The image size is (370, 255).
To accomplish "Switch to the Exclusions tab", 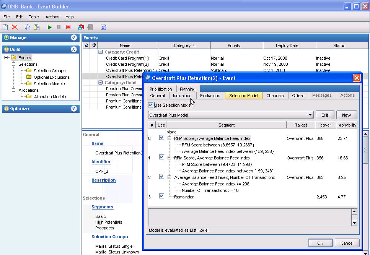I will [210, 96].
